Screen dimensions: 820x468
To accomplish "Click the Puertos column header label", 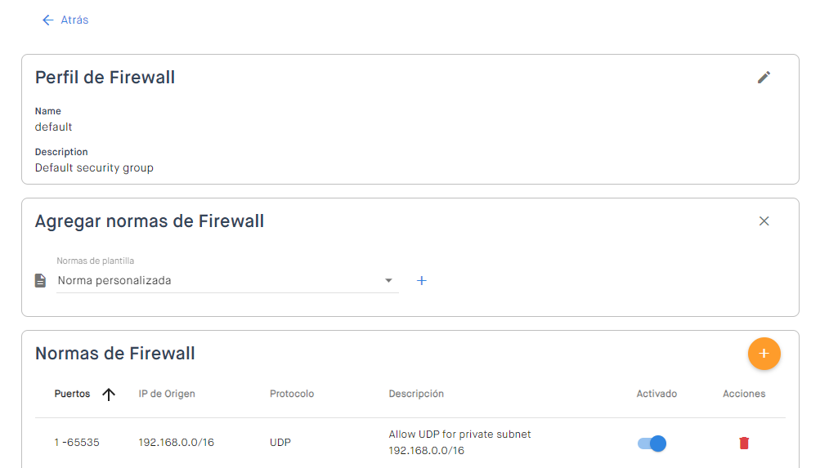I will click(x=72, y=394).
